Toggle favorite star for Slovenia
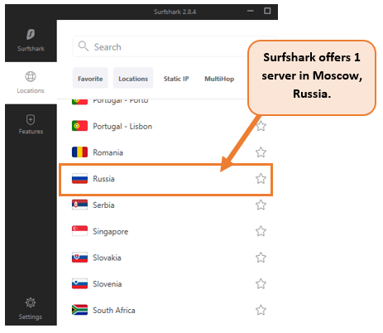 [261, 283]
